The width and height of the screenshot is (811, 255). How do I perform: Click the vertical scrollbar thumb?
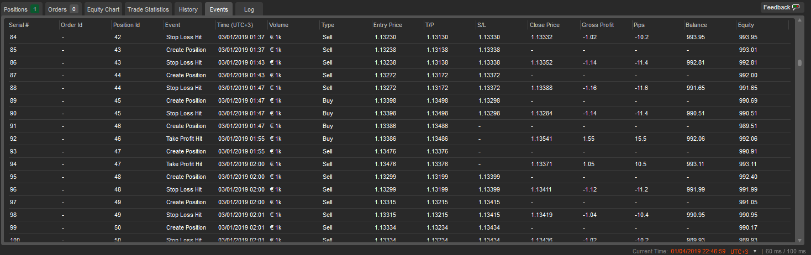[799, 63]
